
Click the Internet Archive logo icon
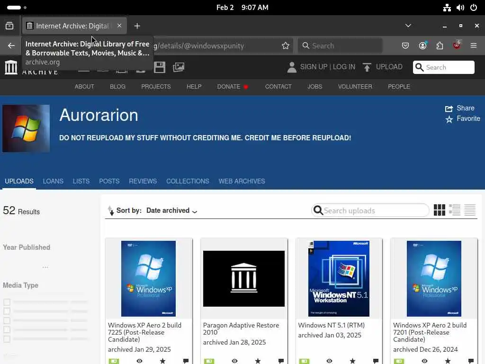(x=11, y=67)
